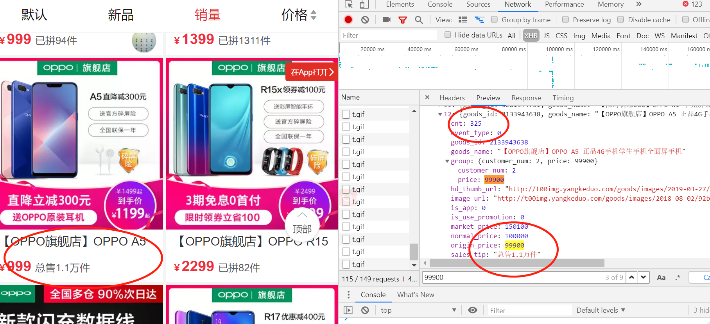Filter requests by JS type
Image resolution: width=710 pixels, height=324 pixels.
coord(547,36)
